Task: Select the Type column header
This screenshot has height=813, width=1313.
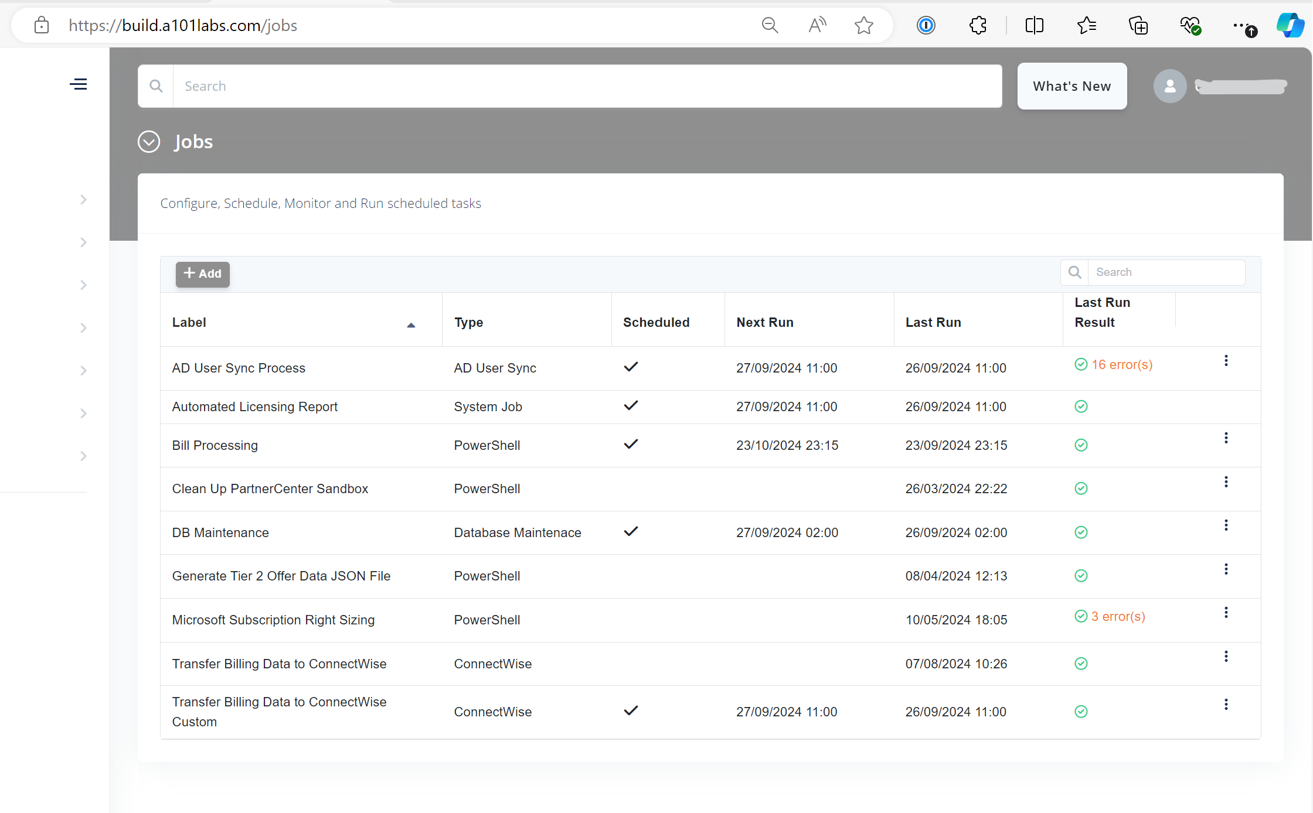Action: [468, 322]
